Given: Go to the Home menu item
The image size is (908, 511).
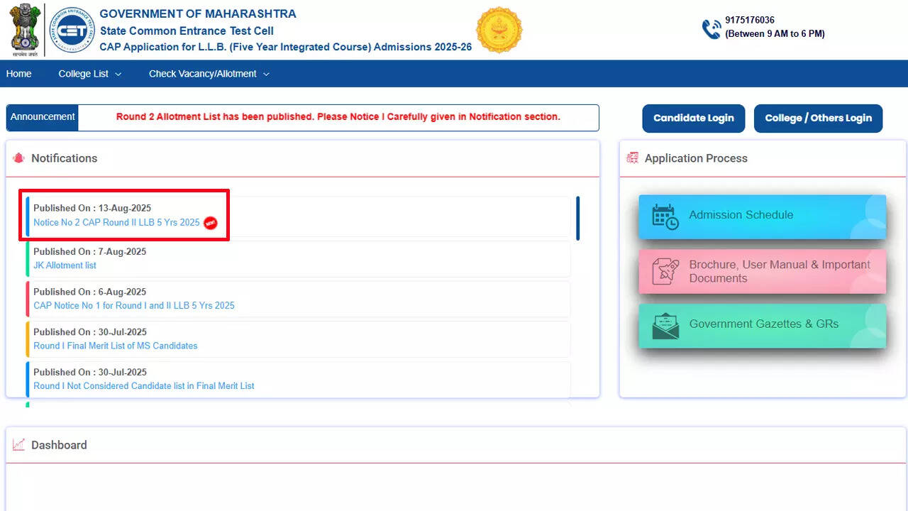Looking at the screenshot, I should [18, 74].
